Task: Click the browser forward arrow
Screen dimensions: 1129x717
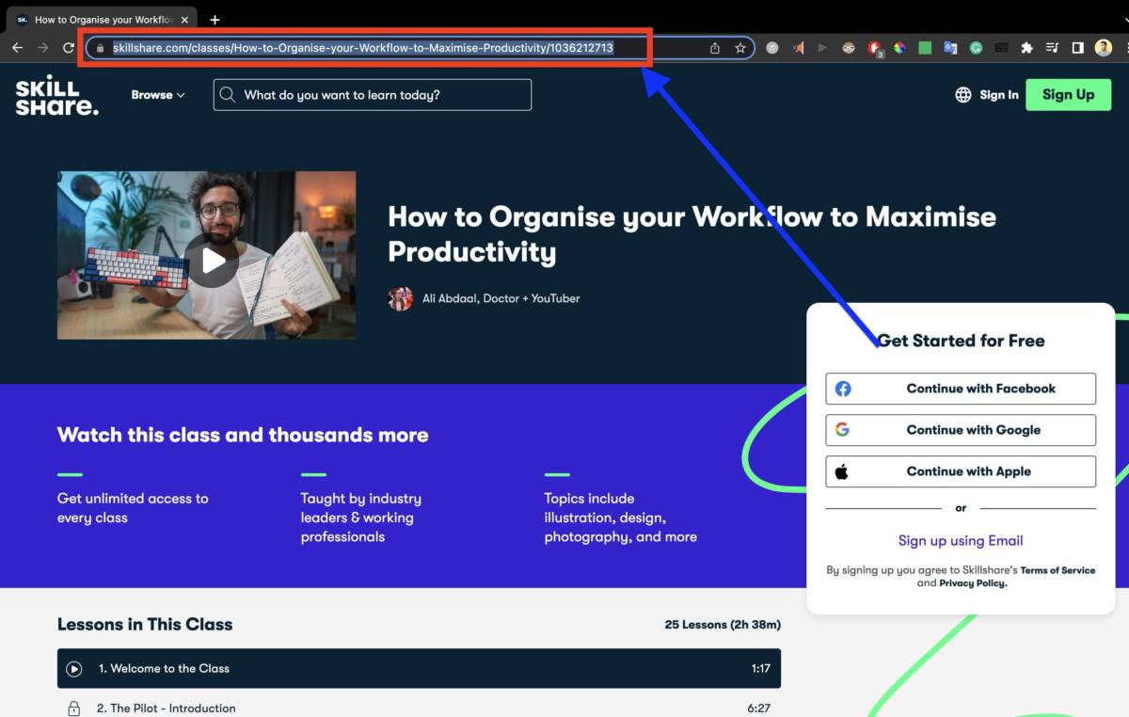Action: pyautogui.click(x=42, y=48)
